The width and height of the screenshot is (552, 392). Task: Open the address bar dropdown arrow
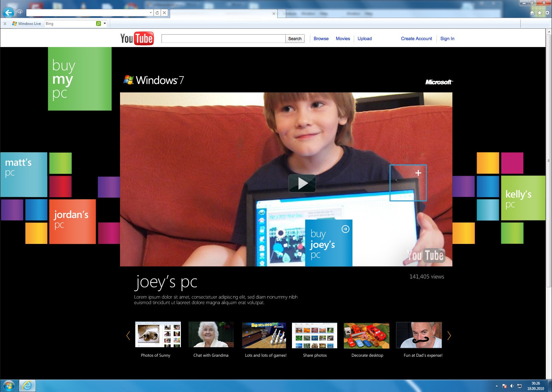click(x=151, y=13)
